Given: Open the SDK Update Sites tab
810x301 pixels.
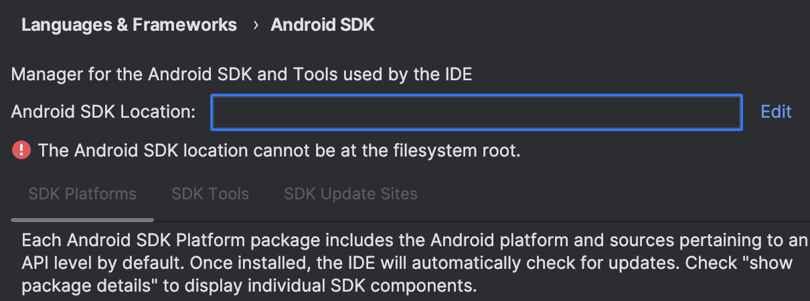Looking at the screenshot, I should click(x=351, y=194).
